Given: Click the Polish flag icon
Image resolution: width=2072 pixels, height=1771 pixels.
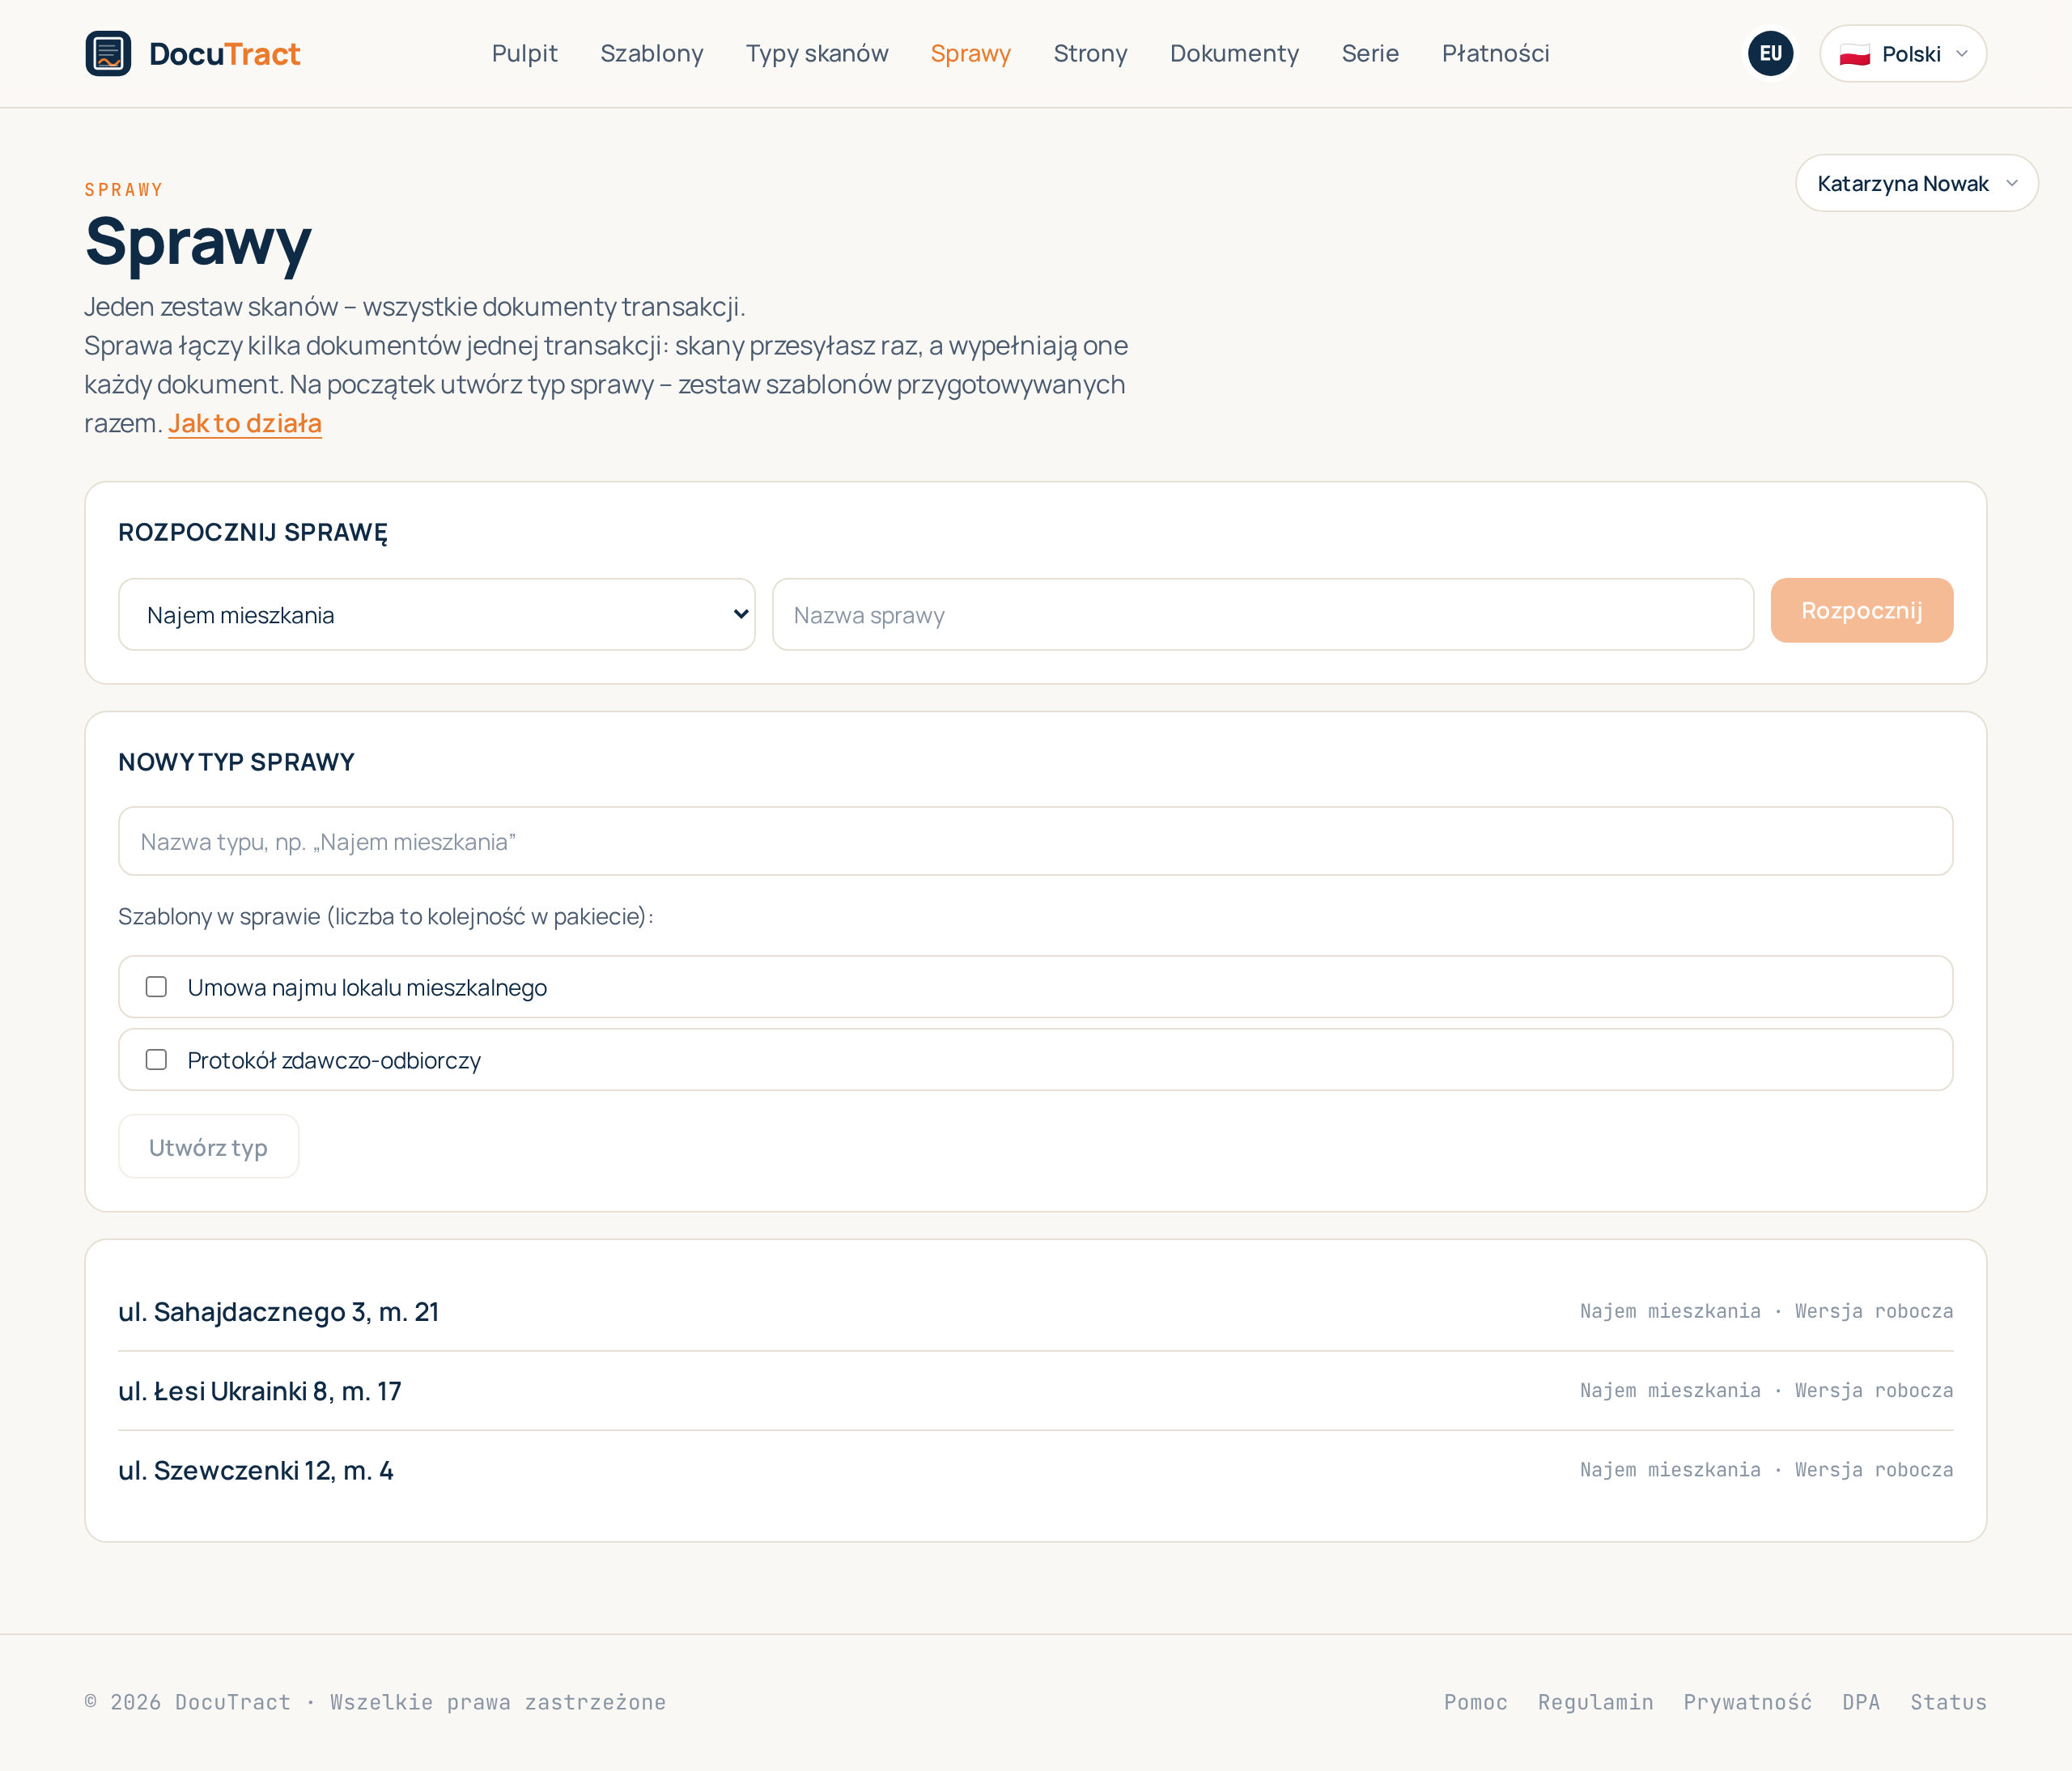Looking at the screenshot, I should tap(1854, 54).
